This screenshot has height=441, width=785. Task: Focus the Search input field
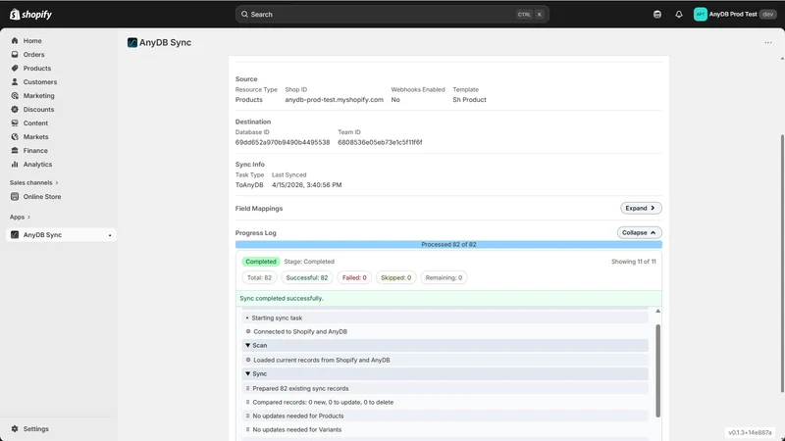(x=392, y=14)
